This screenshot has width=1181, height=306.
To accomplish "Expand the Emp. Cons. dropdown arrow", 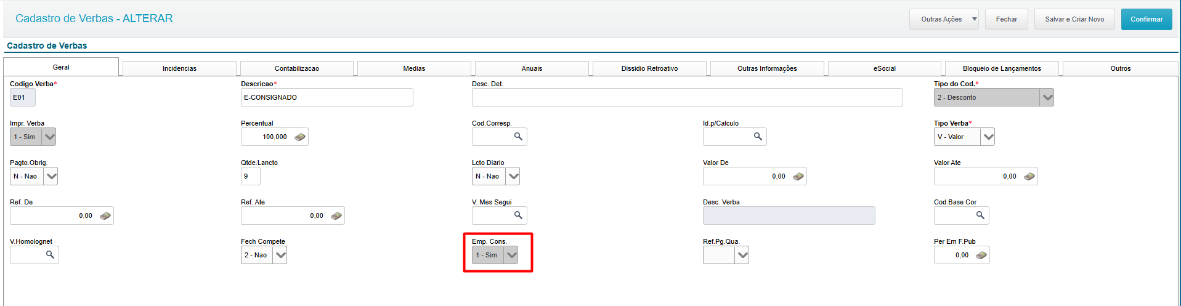I will (511, 255).
